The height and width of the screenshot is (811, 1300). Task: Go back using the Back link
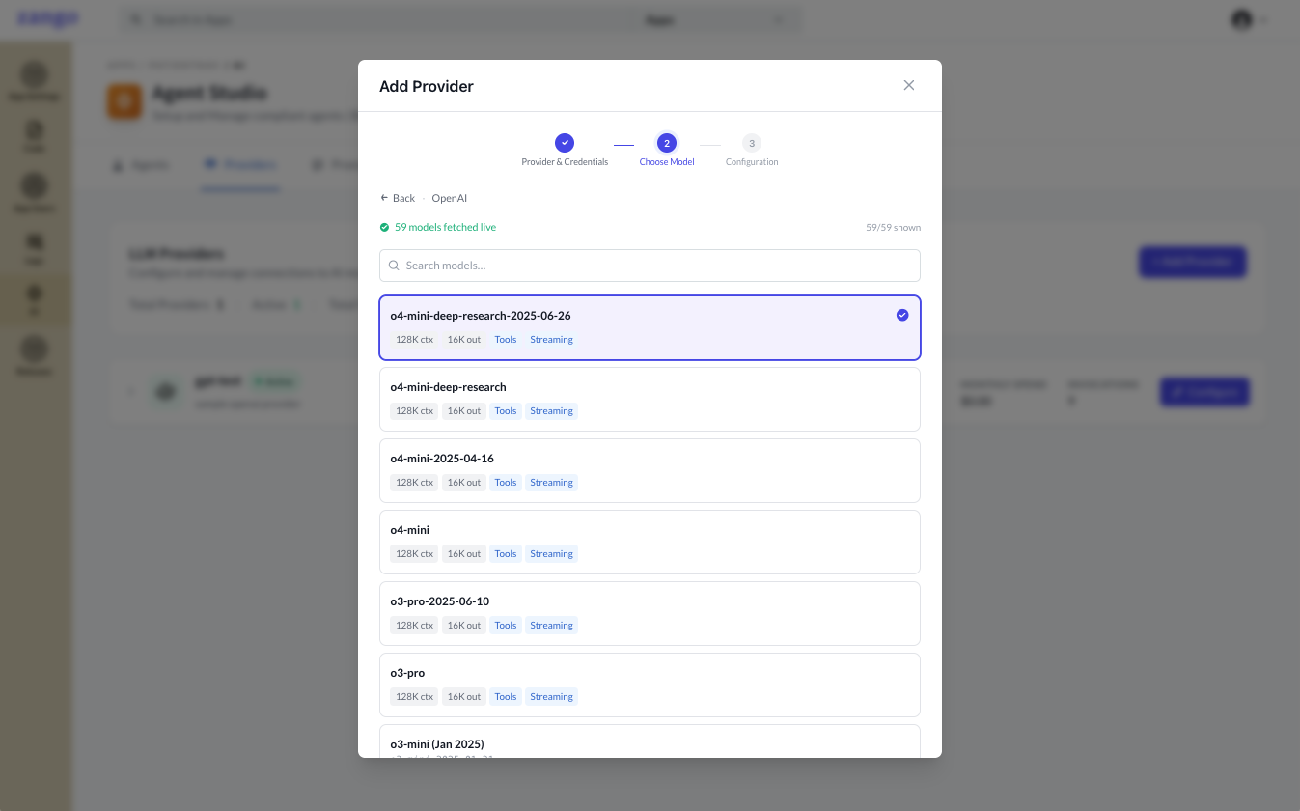click(x=398, y=198)
